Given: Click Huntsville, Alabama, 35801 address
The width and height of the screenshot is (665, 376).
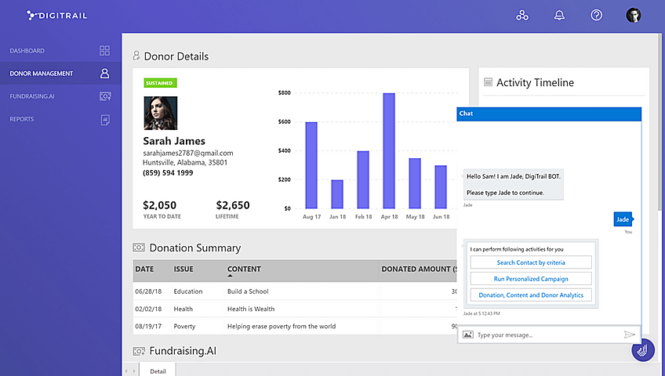Looking at the screenshot, I should point(185,163).
